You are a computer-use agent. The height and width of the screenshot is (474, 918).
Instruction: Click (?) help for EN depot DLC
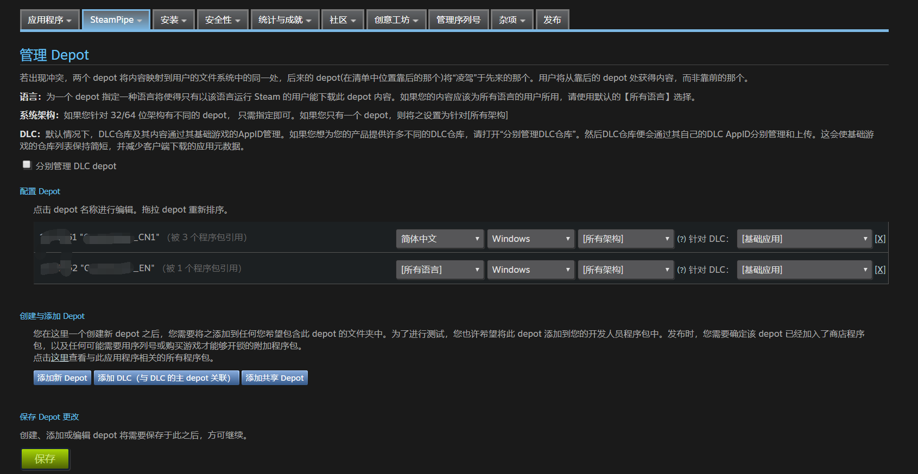click(x=681, y=270)
